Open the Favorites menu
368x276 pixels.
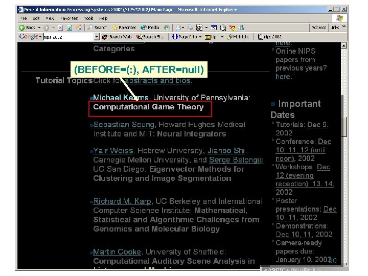[69, 18]
